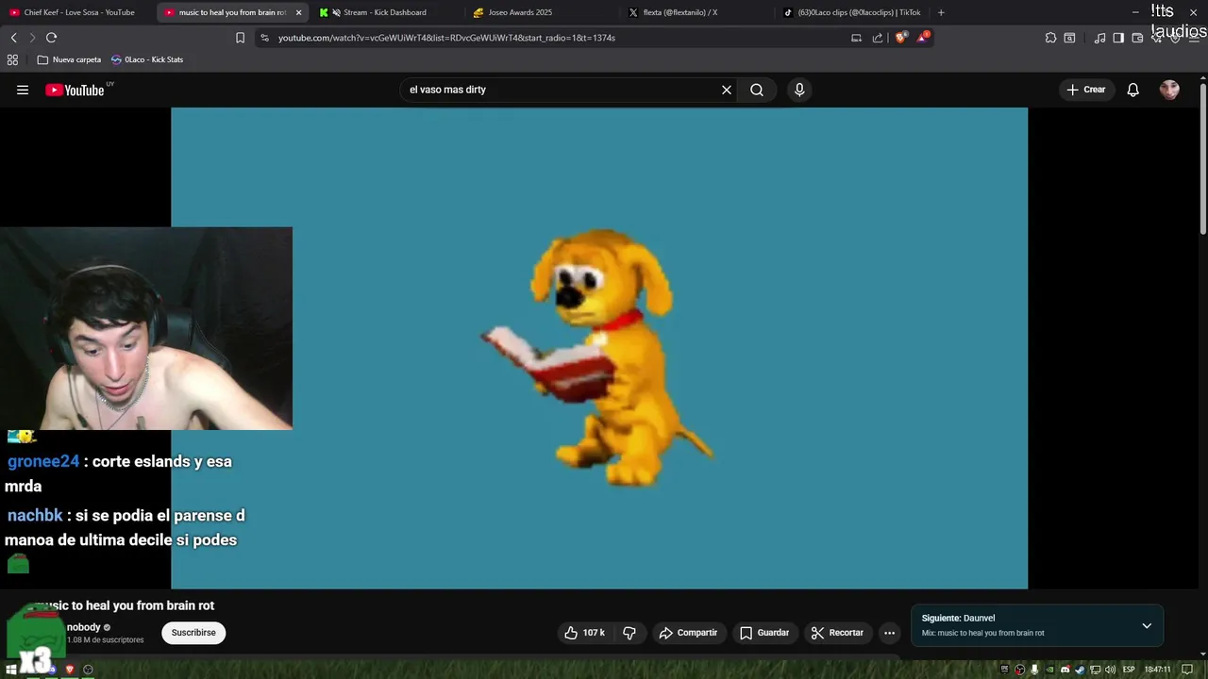
Task: Open the network tray icon
Action: coord(1096,670)
